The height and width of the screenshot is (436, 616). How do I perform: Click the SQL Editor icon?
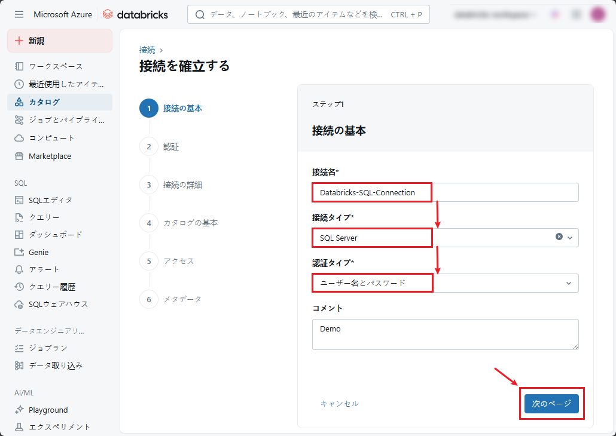click(19, 200)
